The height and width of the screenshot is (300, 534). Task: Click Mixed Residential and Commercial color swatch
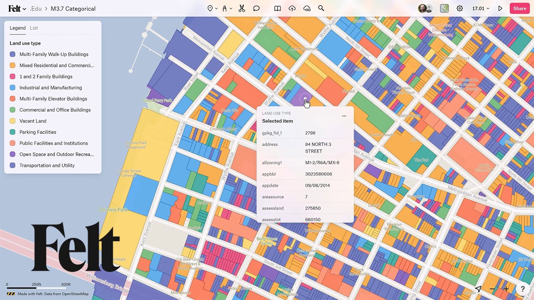coord(13,65)
